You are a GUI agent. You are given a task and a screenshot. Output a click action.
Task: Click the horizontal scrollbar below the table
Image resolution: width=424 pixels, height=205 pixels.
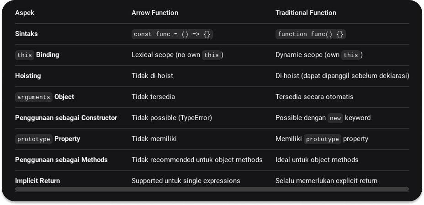[212, 189]
